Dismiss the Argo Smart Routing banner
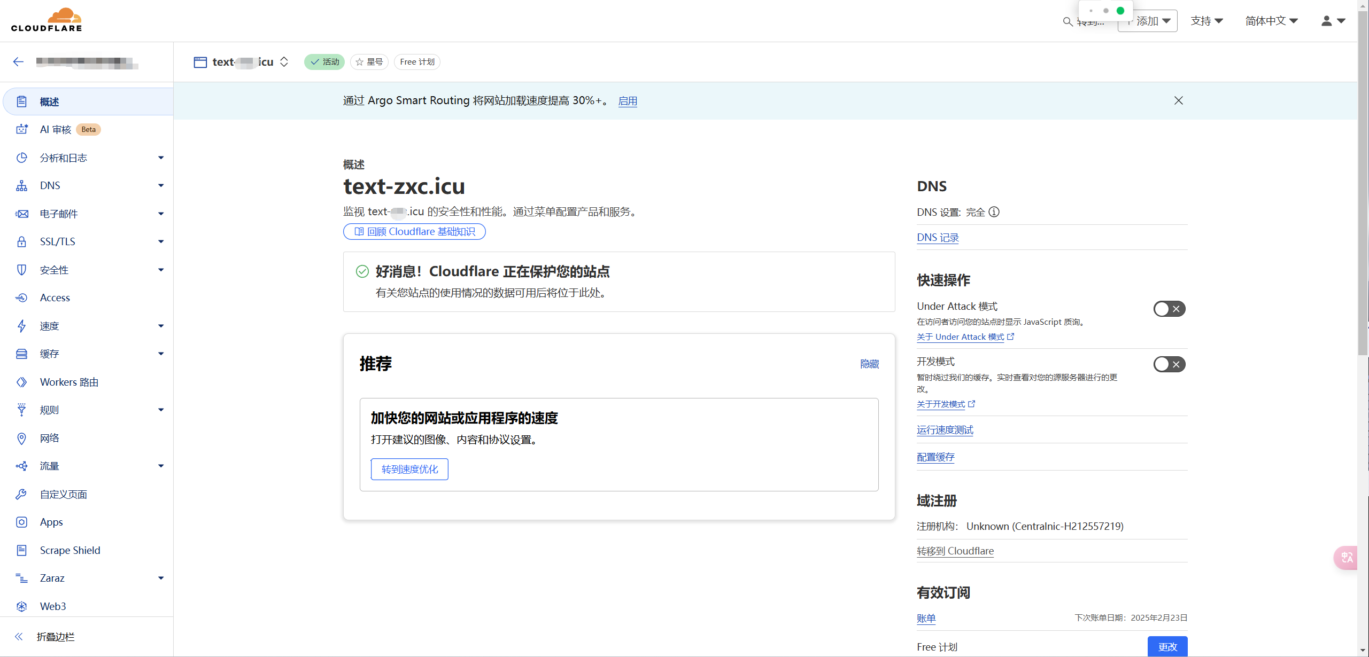 (x=1178, y=100)
